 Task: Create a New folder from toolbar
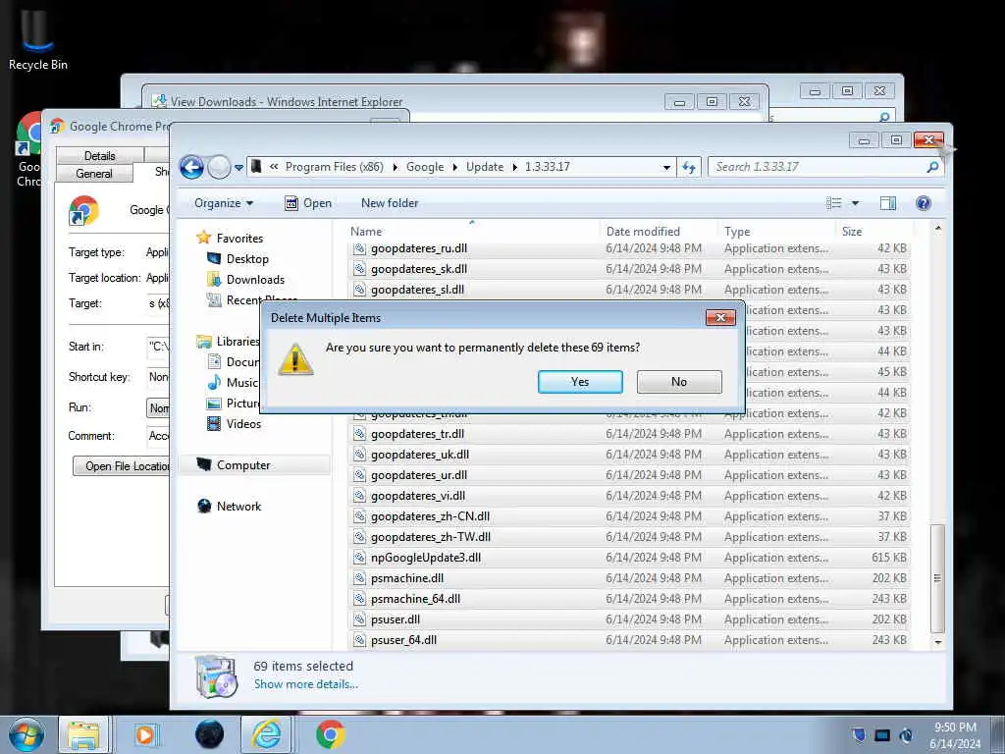389,203
